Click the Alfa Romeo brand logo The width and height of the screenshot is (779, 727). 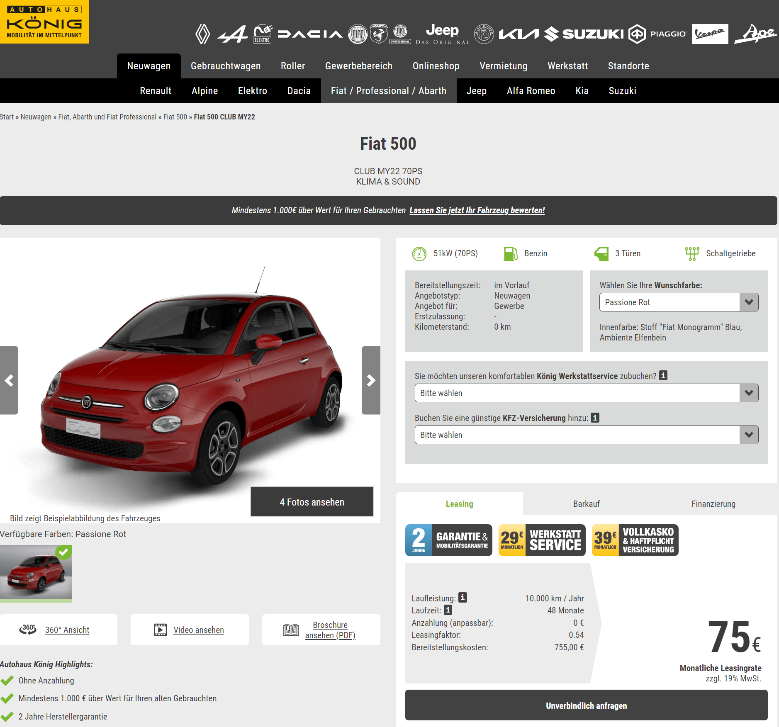pos(484,34)
